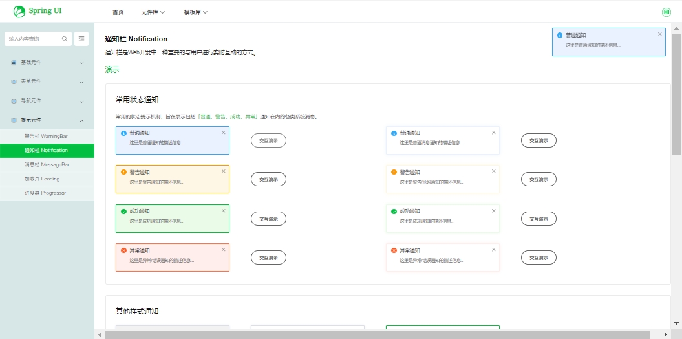Image resolution: width=682 pixels, height=339 pixels.
Task: Click 交互演示 button beside filled 普通通知 card
Action: coord(268,140)
